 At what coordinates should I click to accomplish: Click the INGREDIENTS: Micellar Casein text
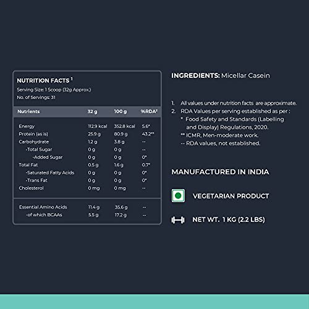(x=221, y=75)
